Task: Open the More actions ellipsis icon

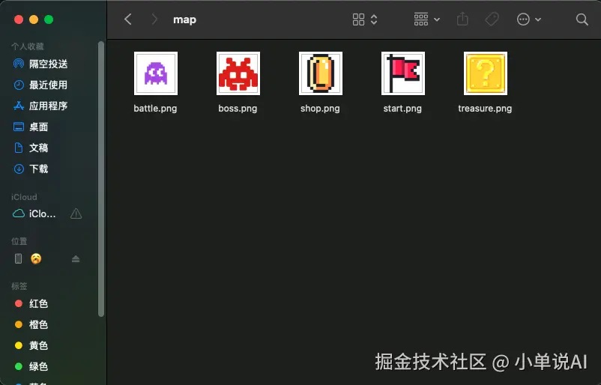Action: coord(523,19)
